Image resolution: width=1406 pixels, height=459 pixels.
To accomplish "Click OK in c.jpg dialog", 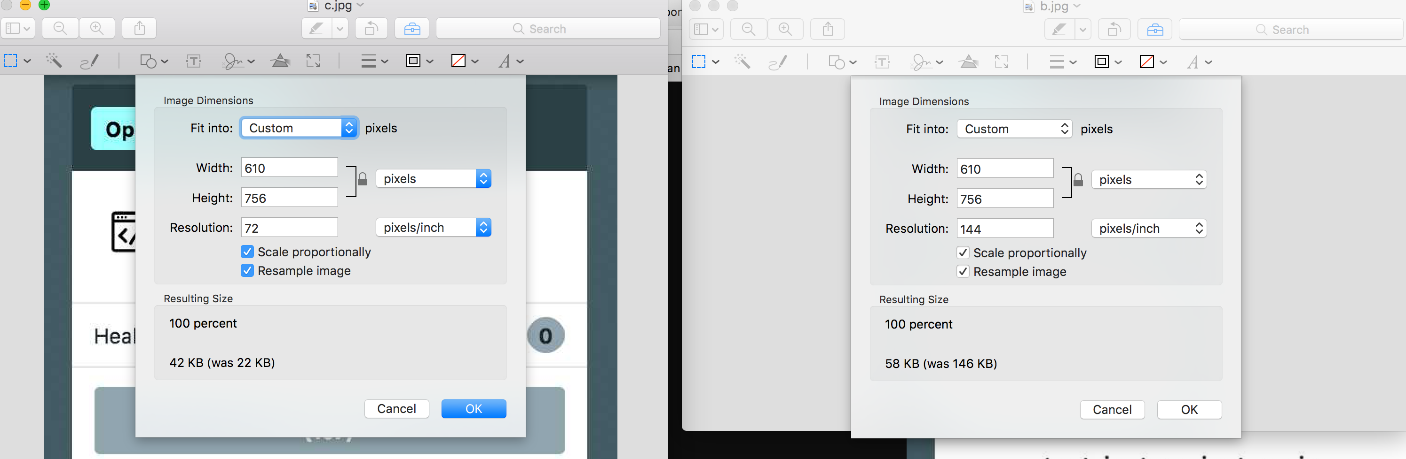I will pyautogui.click(x=474, y=408).
